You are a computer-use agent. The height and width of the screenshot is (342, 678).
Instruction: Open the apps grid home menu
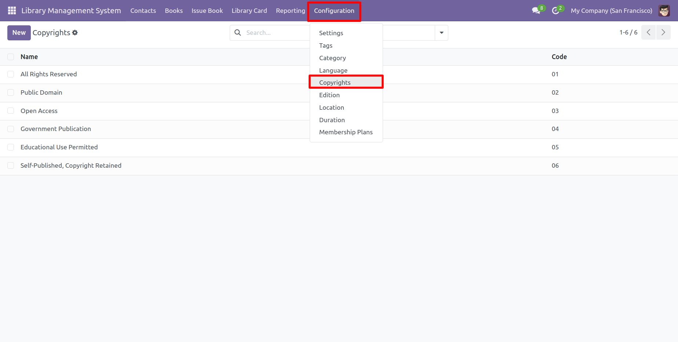point(12,11)
